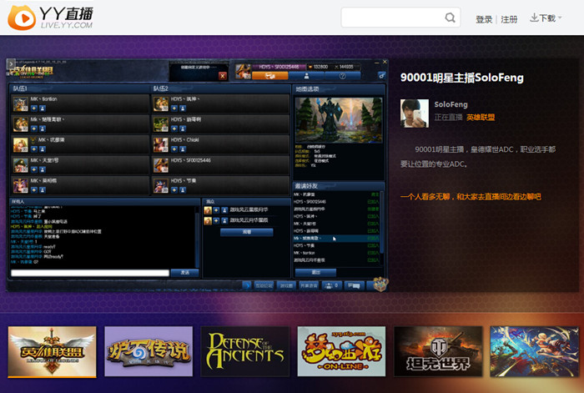The image size is (584, 393).
Task: Click the profile icon under HDYS Chiaki
Action: pos(183,149)
